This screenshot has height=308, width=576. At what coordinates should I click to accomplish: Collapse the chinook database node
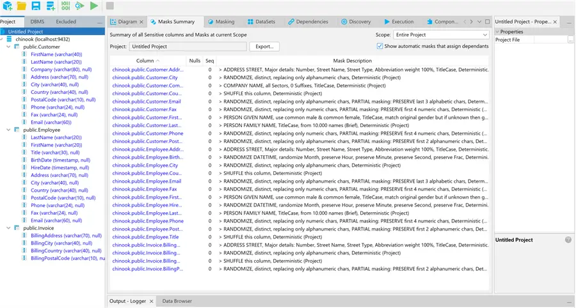click(1, 39)
